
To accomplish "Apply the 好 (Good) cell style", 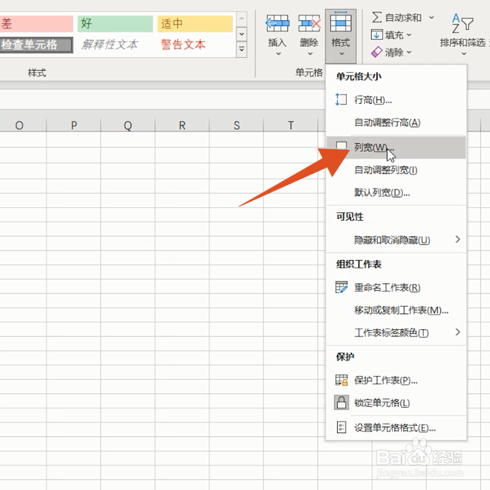I will (x=115, y=24).
